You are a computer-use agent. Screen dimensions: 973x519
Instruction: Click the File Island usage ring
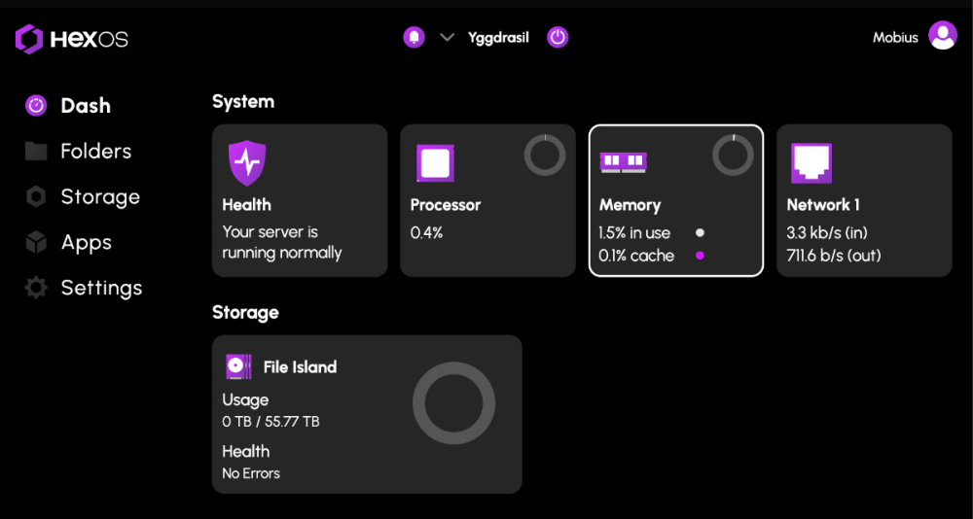(x=453, y=403)
